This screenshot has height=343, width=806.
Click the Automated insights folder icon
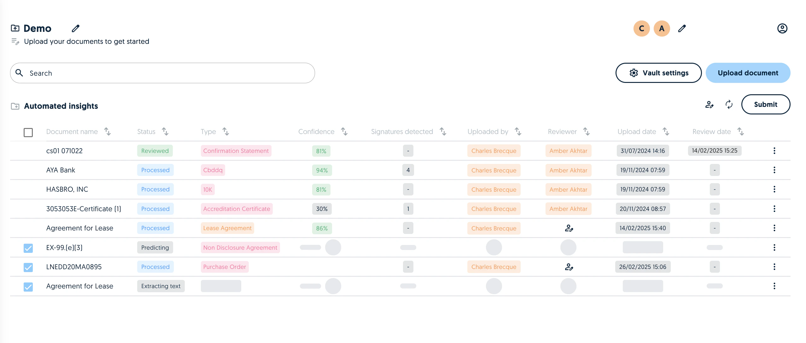point(15,106)
